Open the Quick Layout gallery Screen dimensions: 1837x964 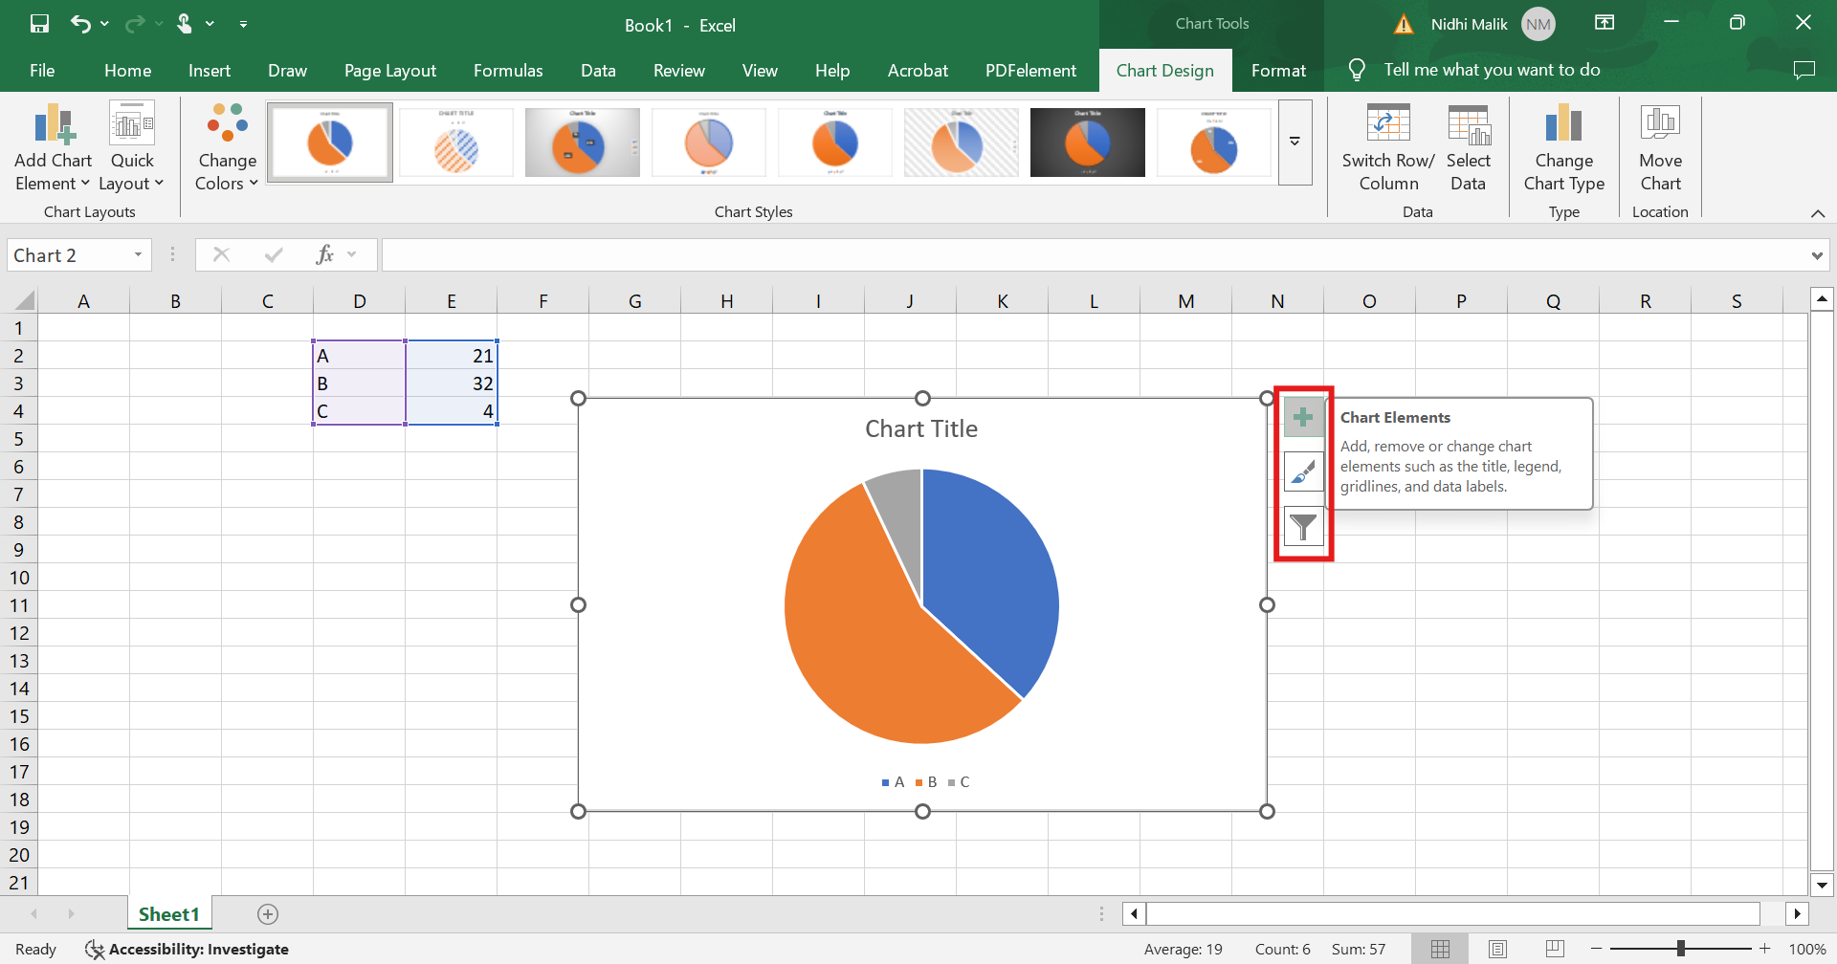coord(131,147)
